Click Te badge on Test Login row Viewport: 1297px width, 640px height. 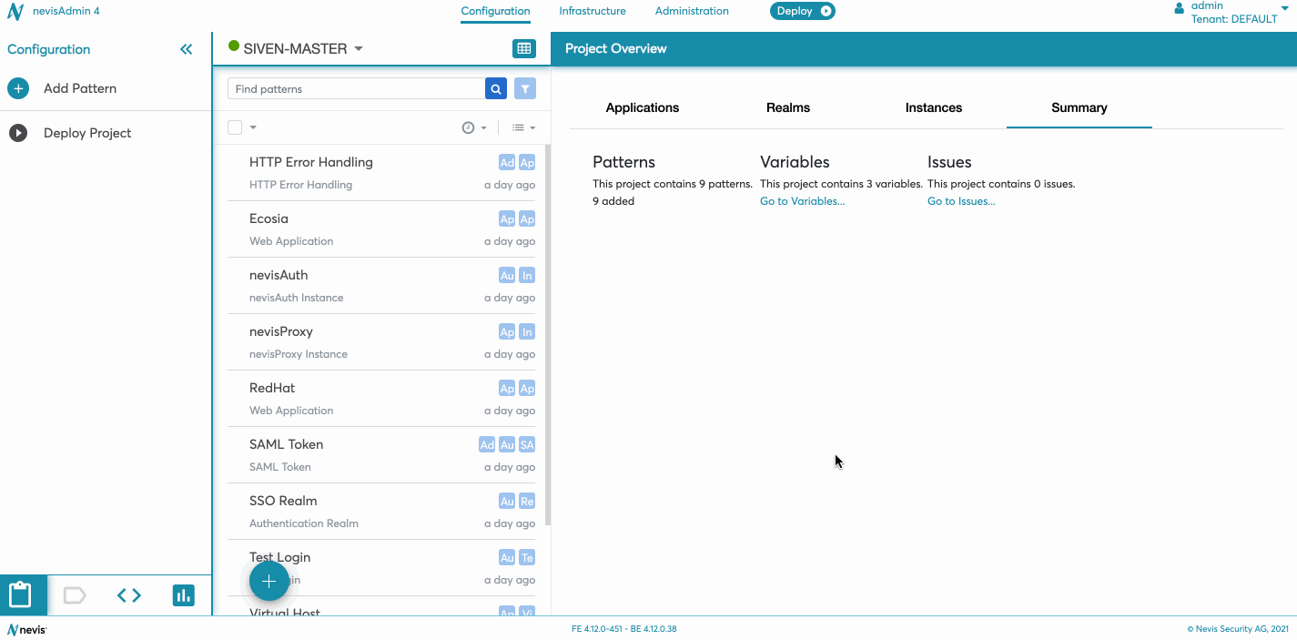[527, 558]
